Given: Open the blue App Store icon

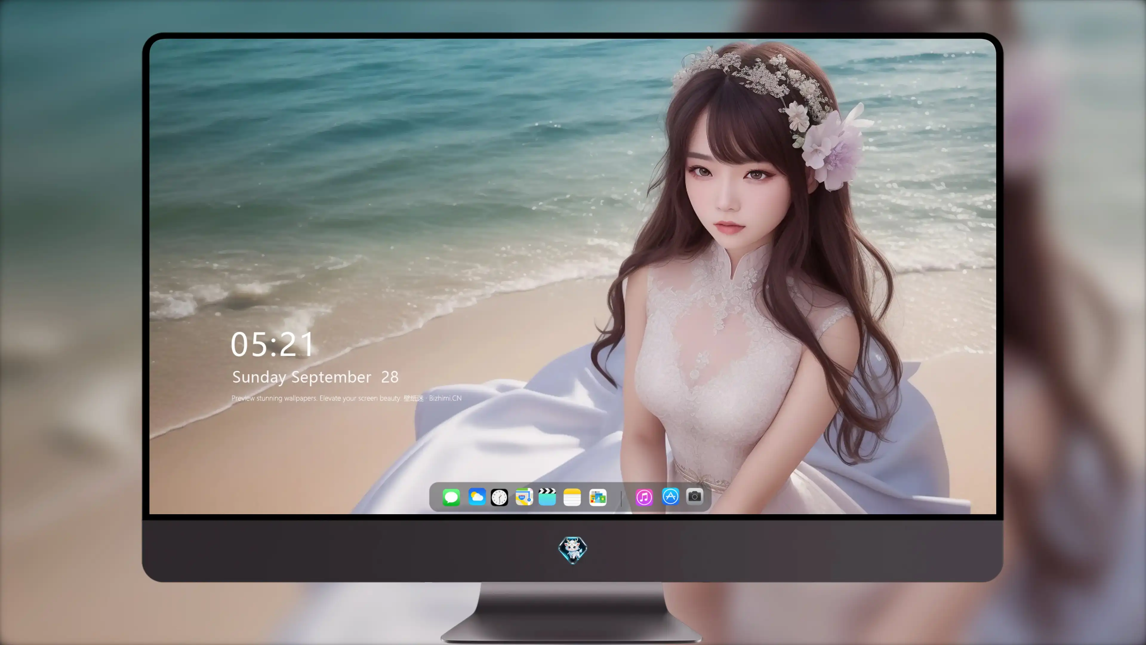Looking at the screenshot, I should tap(670, 496).
